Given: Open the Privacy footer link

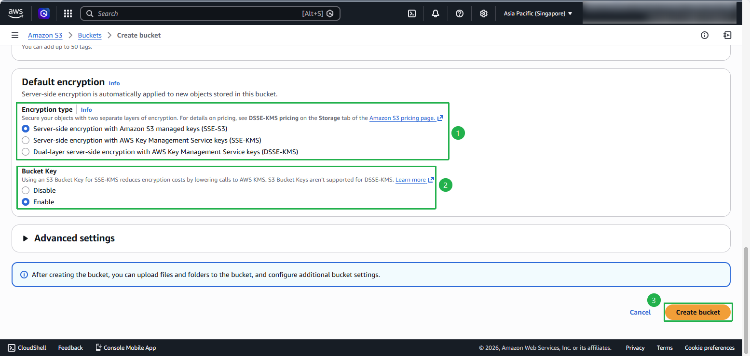Looking at the screenshot, I should pyautogui.click(x=635, y=347).
